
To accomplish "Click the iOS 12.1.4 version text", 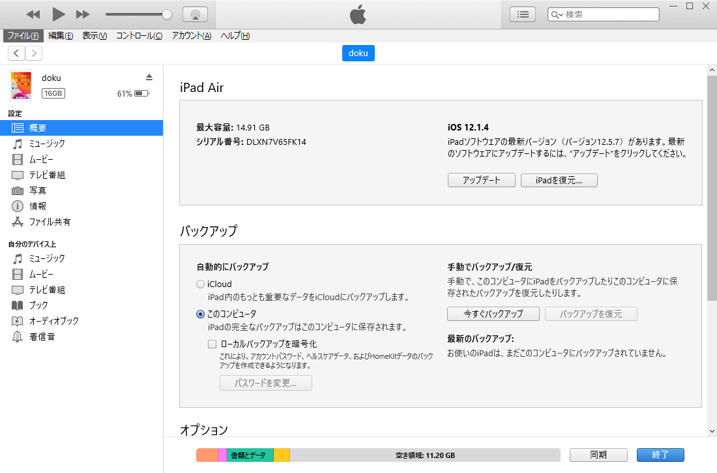I will (468, 127).
